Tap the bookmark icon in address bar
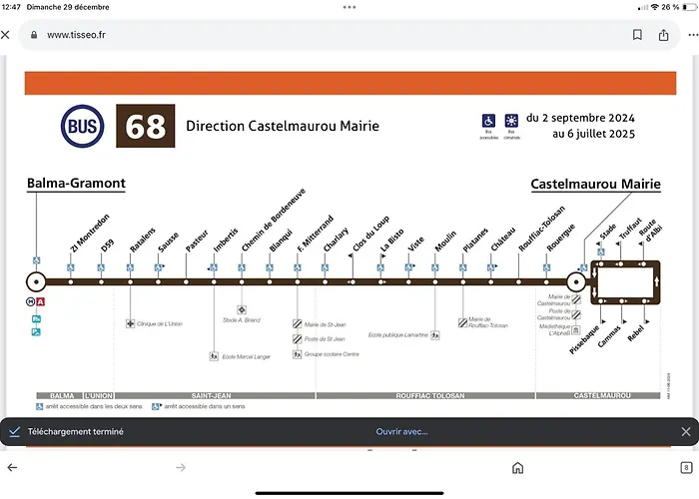Screen dimensions: 699x499 [x=637, y=35]
